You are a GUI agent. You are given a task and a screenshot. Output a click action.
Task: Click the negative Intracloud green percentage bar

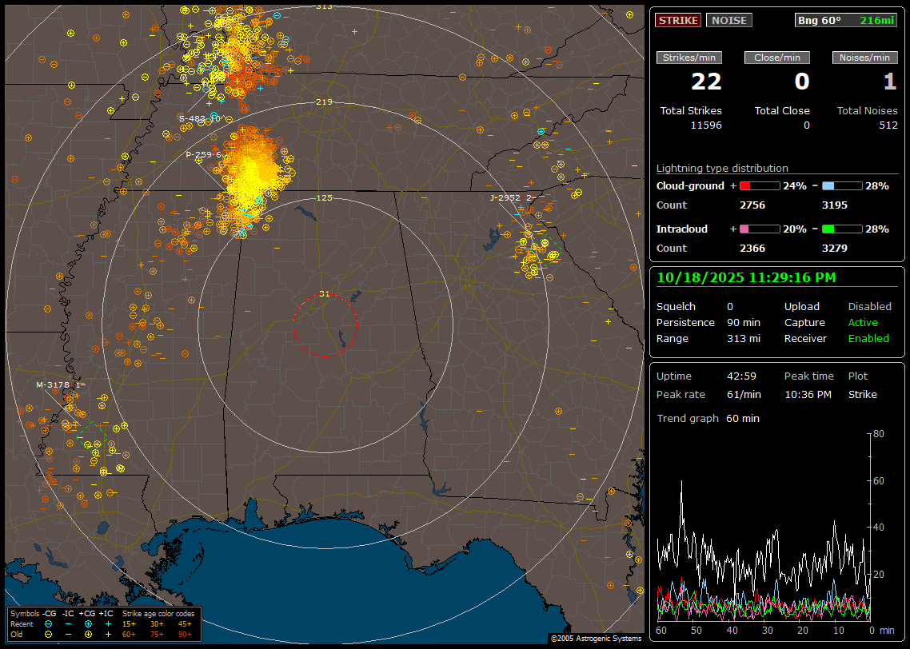click(x=842, y=229)
